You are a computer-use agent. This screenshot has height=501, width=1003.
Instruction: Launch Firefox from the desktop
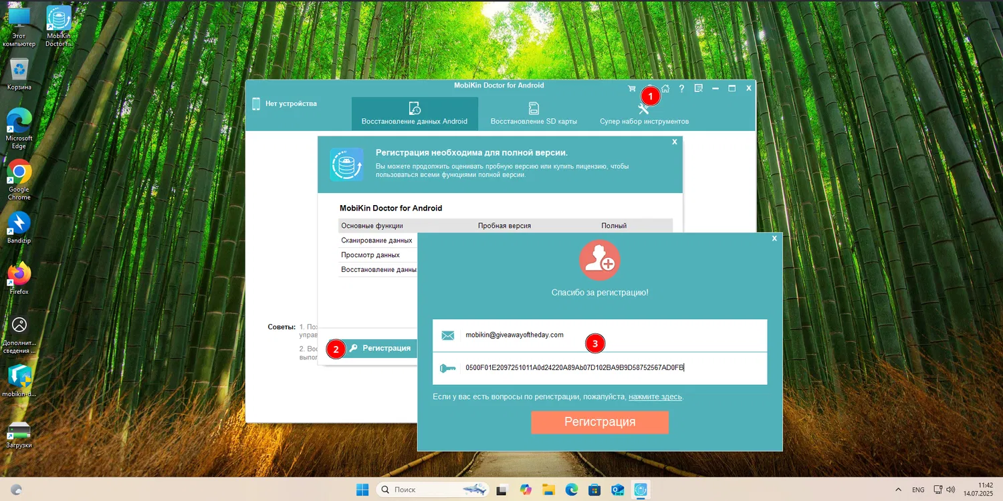[19, 274]
